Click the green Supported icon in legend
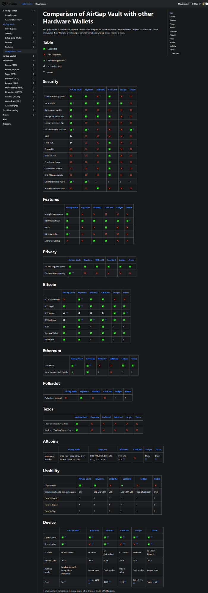Viewport: 208px width, 593px height. tap(44, 49)
